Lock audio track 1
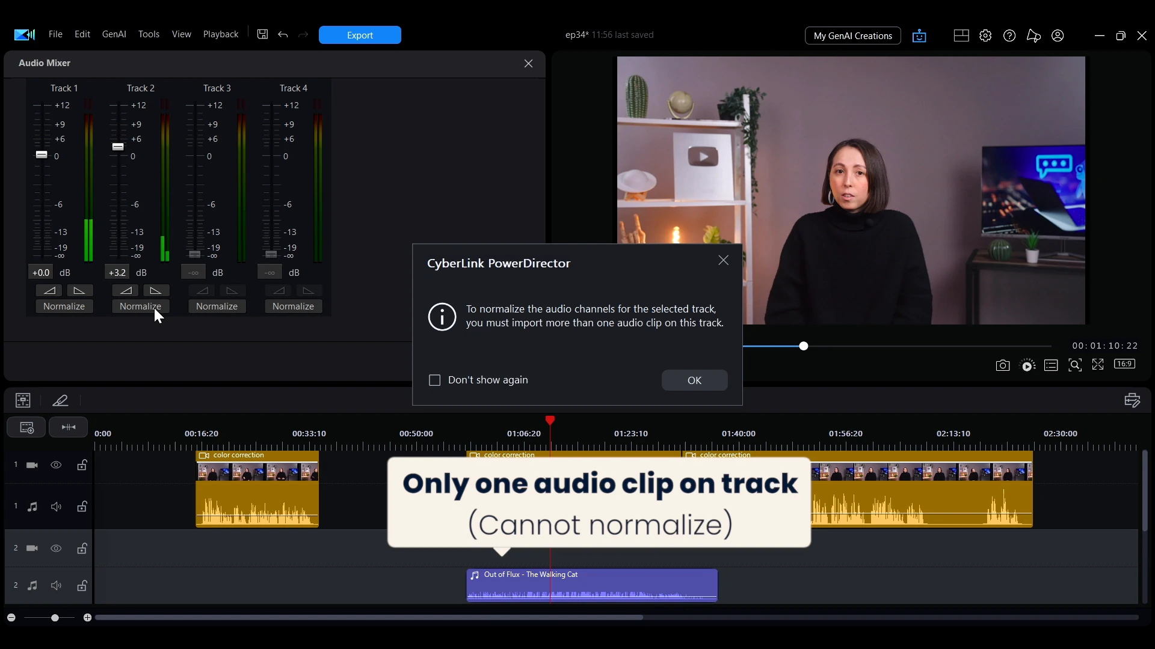 click(82, 507)
